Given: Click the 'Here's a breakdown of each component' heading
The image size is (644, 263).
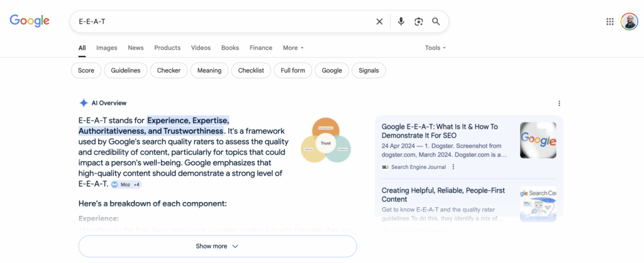Looking at the screenshot, I should pos(152,203).
